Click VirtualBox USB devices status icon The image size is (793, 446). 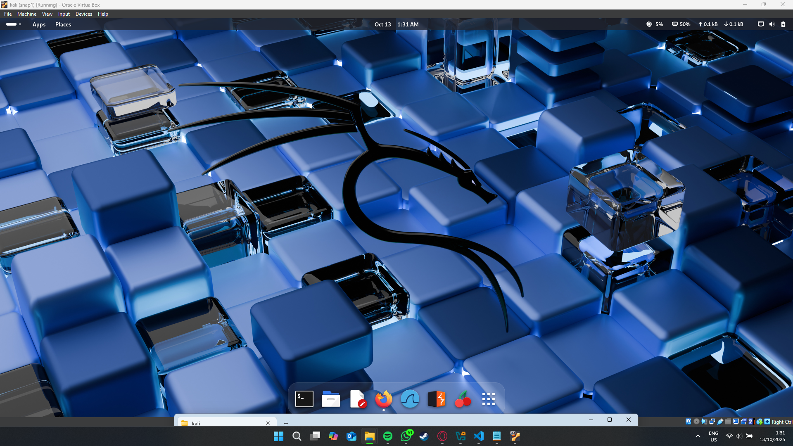tap(720, 422)
